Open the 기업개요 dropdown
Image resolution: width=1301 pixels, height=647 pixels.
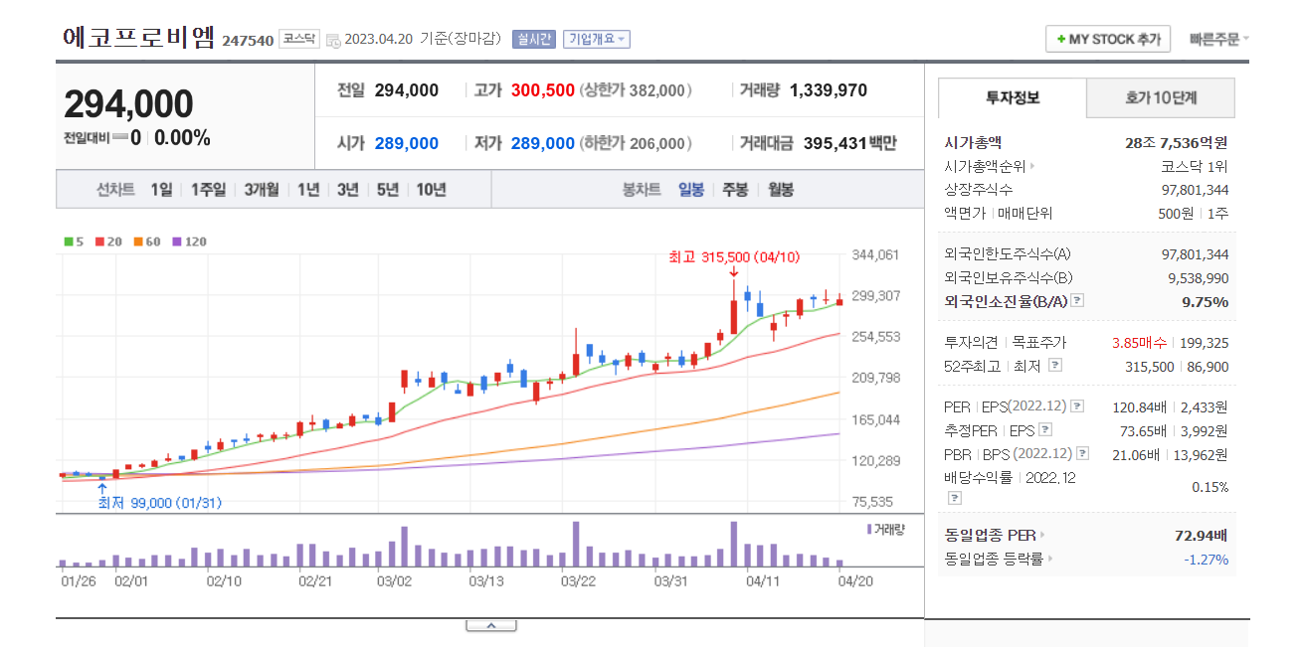coord(597,39)
